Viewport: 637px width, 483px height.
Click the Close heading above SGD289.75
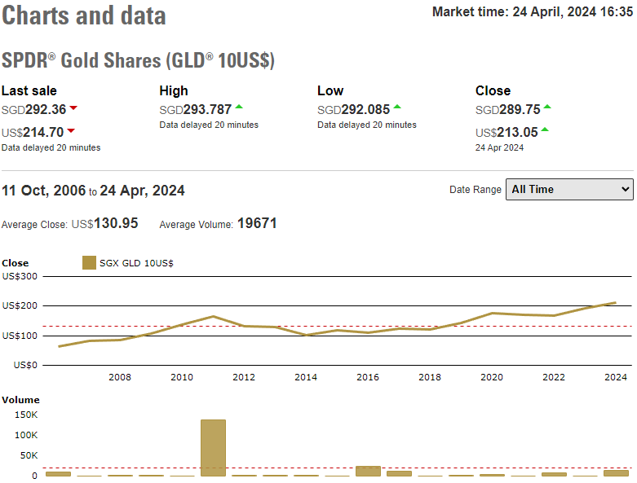click(x=493, y=91)
